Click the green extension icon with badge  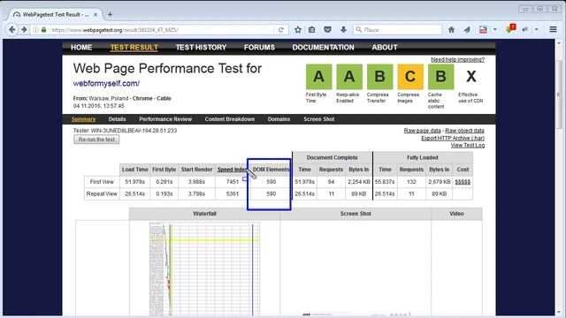pos(510,29)
